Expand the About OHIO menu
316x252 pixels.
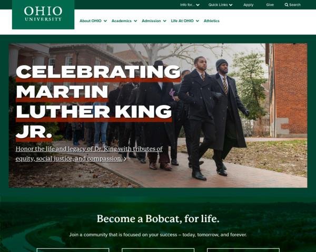[93, 21]
